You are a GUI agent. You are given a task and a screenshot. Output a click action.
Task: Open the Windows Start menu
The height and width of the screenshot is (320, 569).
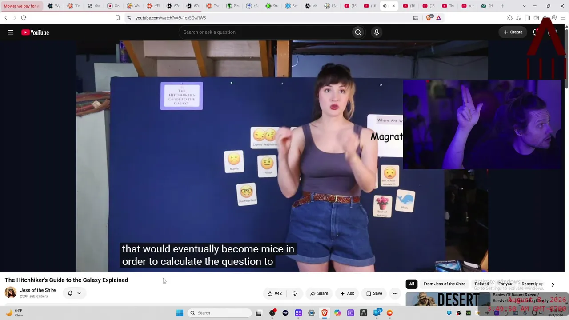pyautogui.click(x=180, y=313)
